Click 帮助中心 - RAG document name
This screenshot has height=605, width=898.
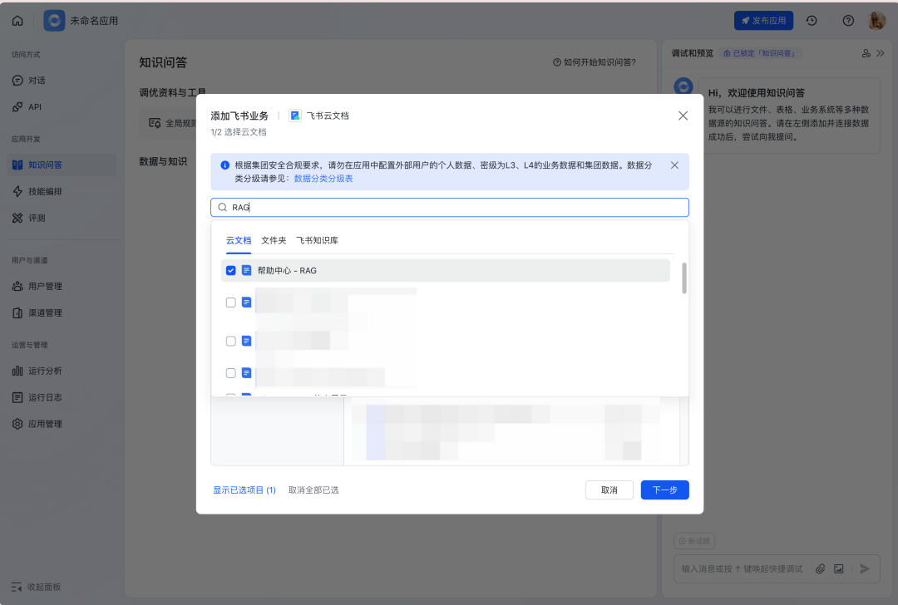pyautogui.click(x=287, y=270)
